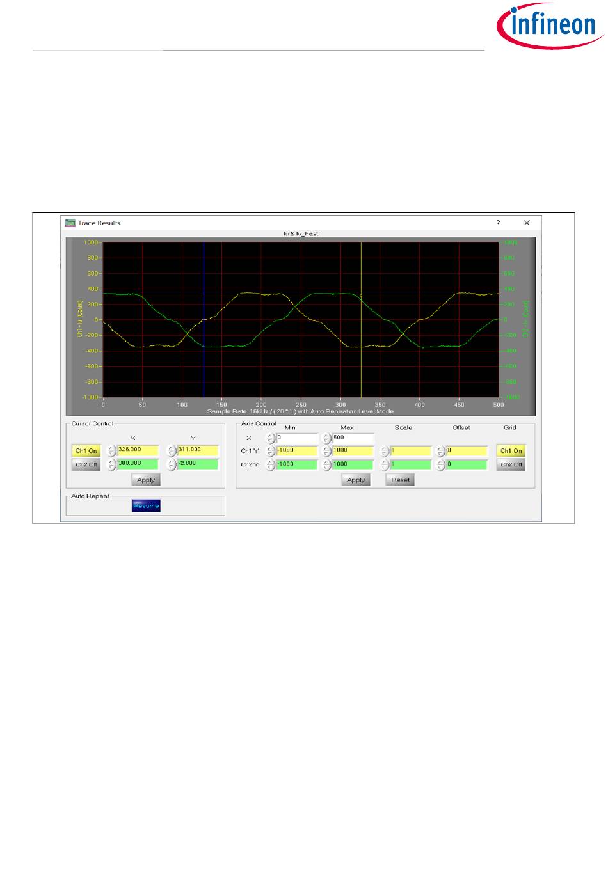This screenshot has height=870, width=608.
Task: Click the Trace Results window icon
Action: tap(70, 223)
